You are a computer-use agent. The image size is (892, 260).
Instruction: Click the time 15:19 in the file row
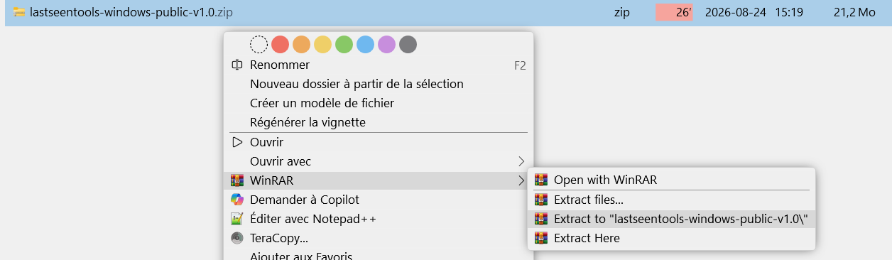789,12
